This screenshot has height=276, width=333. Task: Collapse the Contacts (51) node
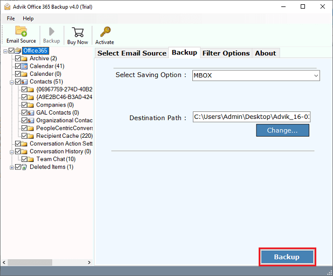[12, 82]
